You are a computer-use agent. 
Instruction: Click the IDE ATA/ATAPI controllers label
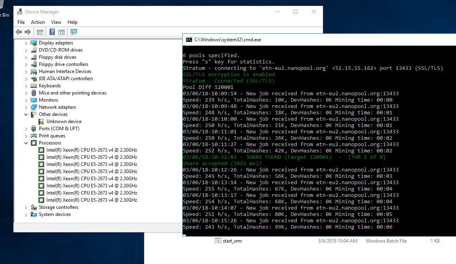(66, 79)
